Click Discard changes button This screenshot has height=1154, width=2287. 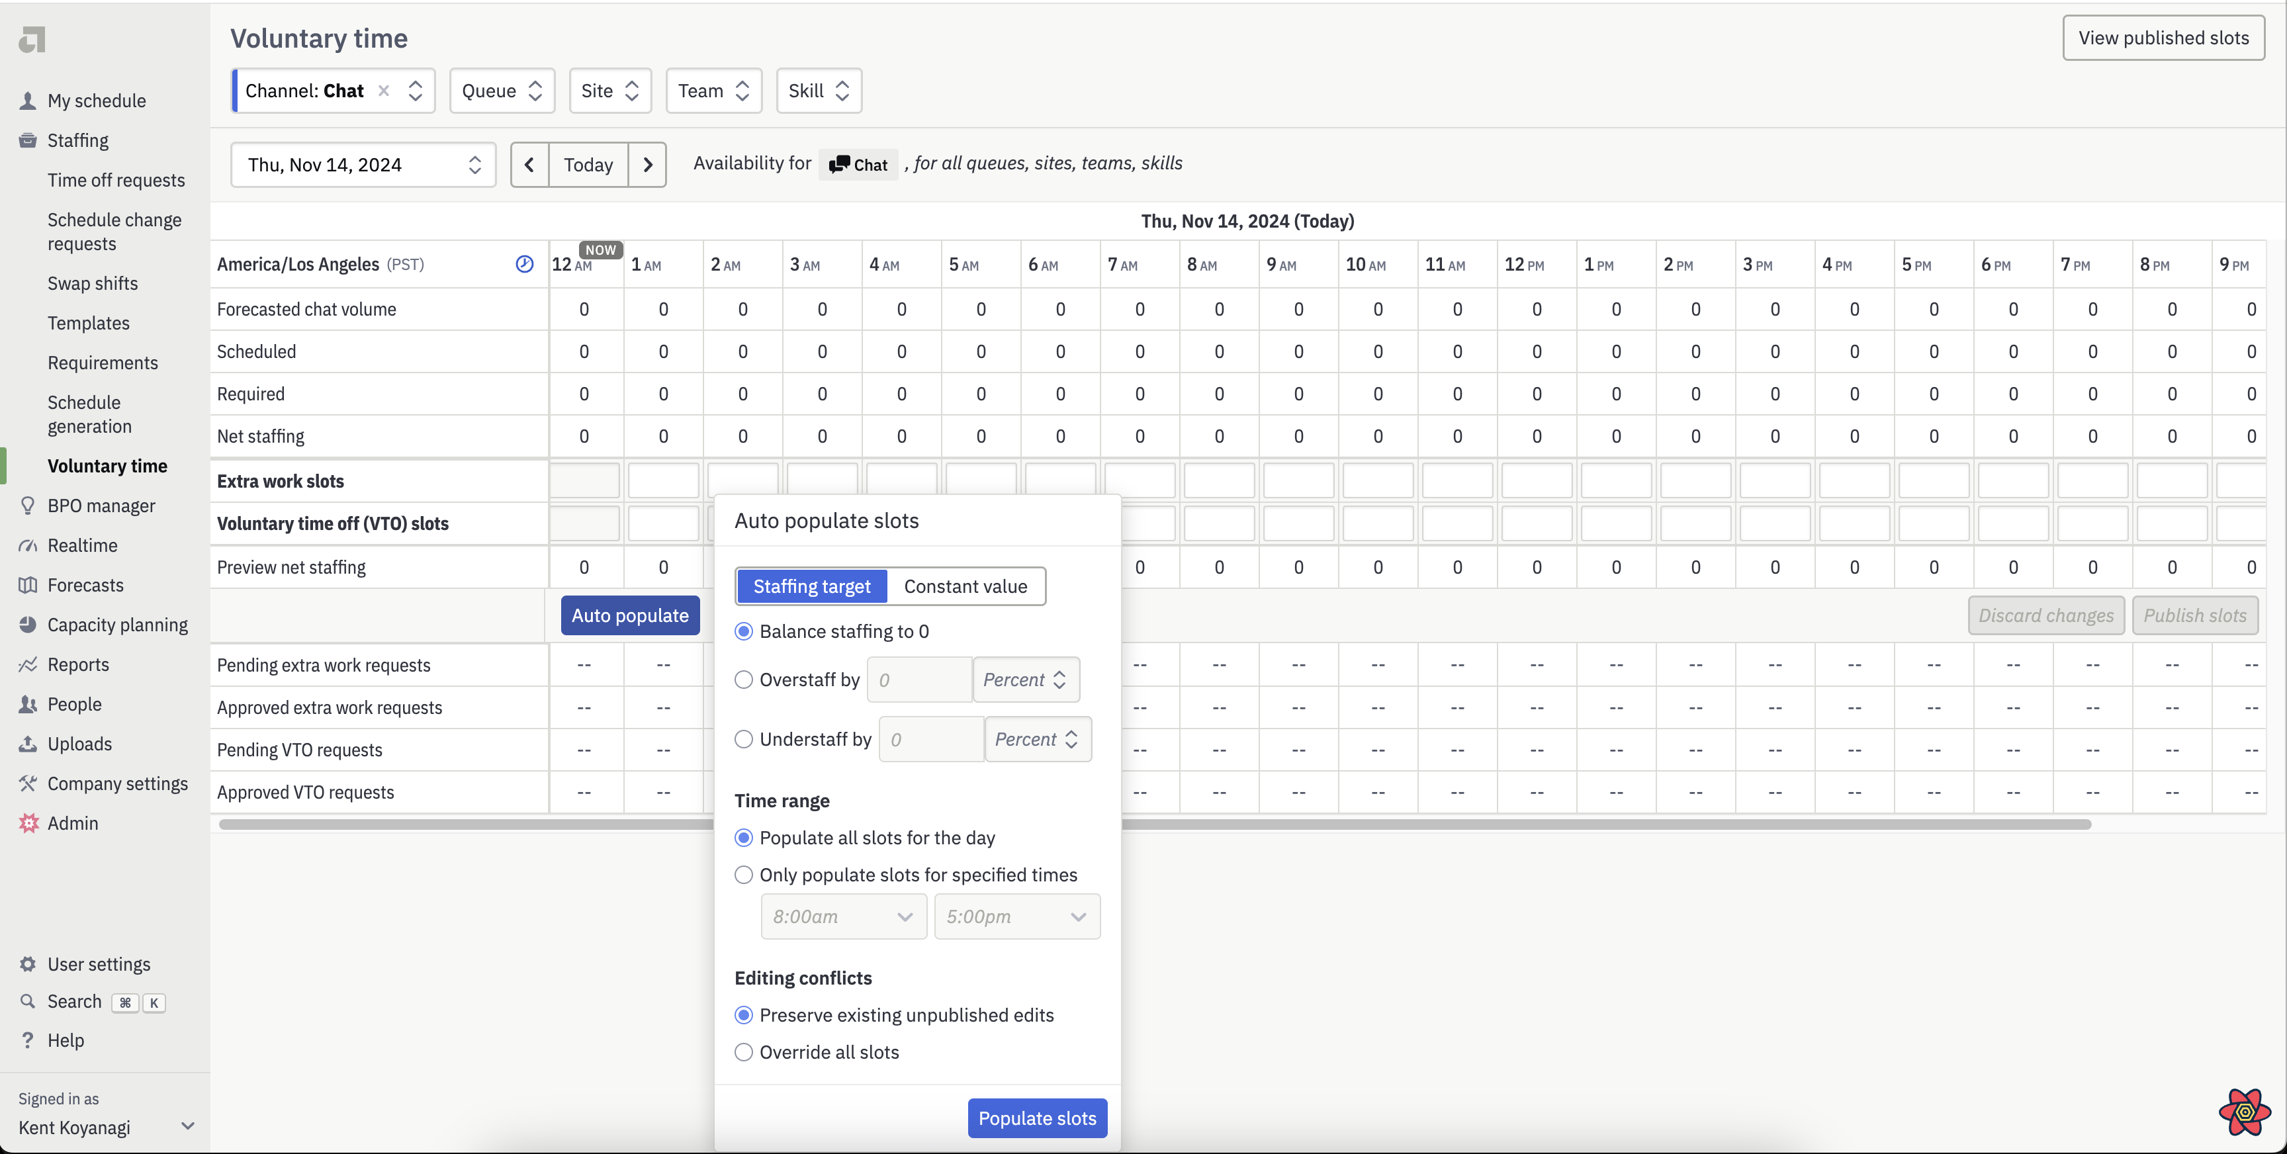pyautogui.click(x=2045, y=615)
